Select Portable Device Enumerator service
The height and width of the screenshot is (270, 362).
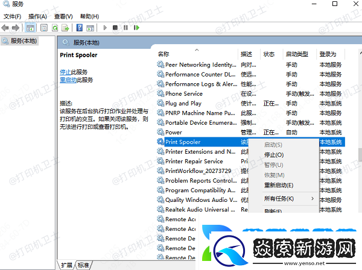click(251, 122)
